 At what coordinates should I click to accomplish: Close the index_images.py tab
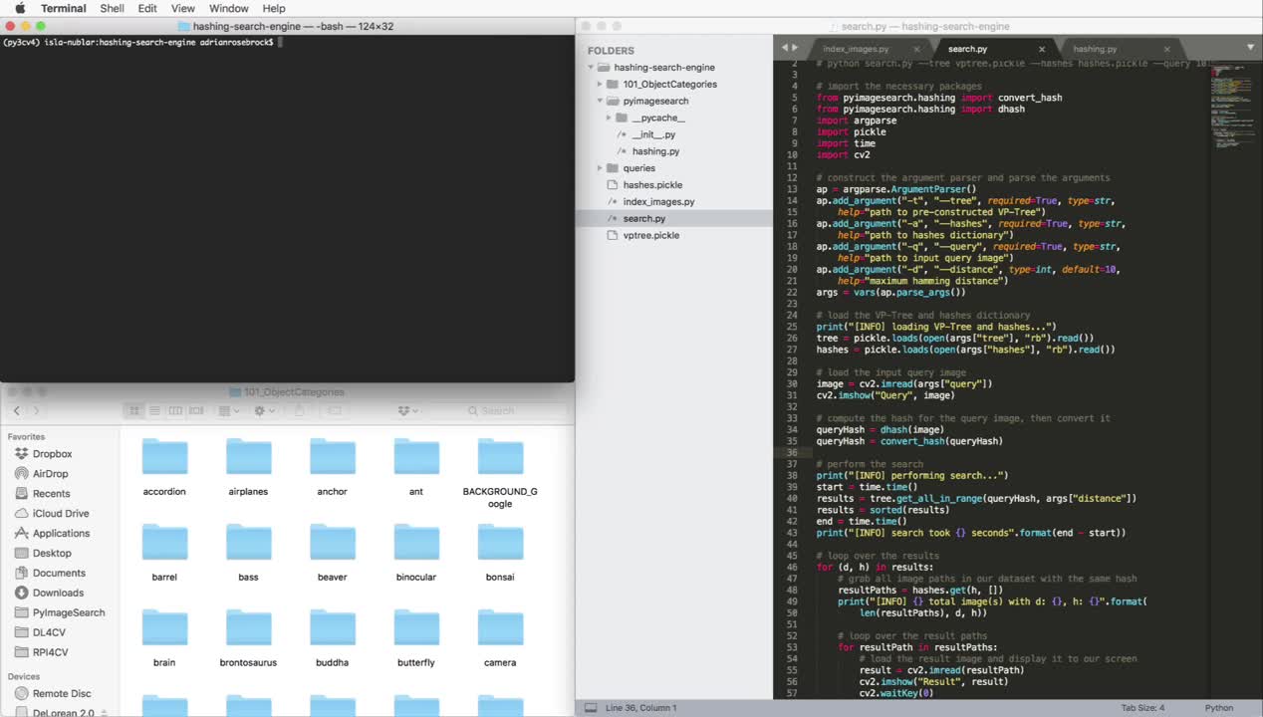click(x=917, y=49)
